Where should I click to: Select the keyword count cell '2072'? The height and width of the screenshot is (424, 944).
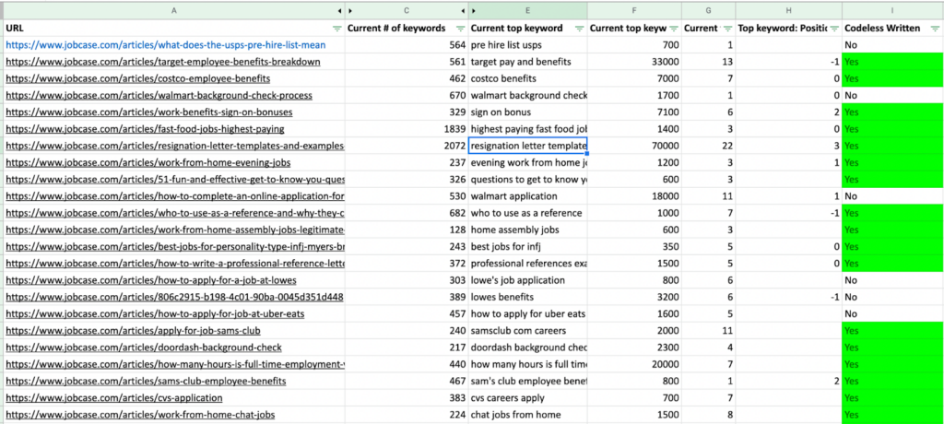pyautogui.click(x=407, y=146)
